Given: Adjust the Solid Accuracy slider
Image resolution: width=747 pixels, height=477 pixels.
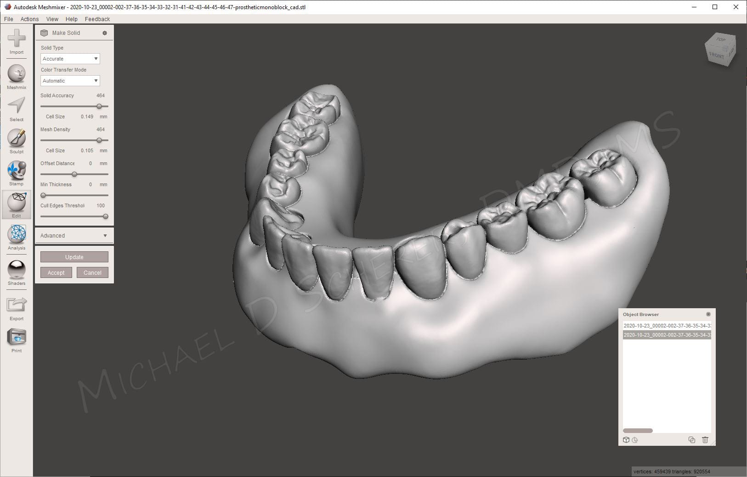Looking at the screenshot, I should tap(99, 106).
